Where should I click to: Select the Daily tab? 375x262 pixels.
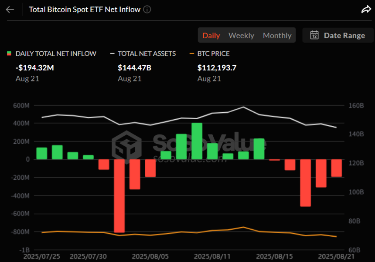pyautogui.click(x=211, y=35)
